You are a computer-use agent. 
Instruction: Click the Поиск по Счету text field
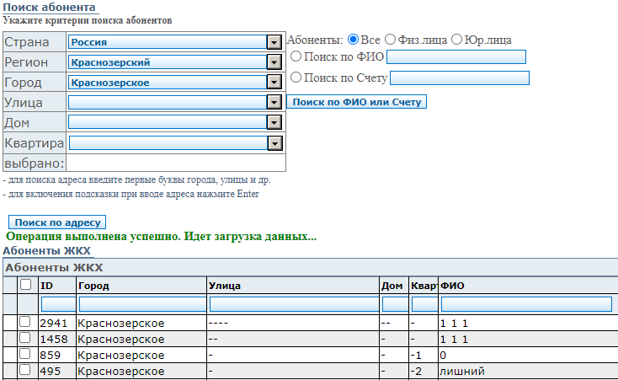[x=459, y=78]
